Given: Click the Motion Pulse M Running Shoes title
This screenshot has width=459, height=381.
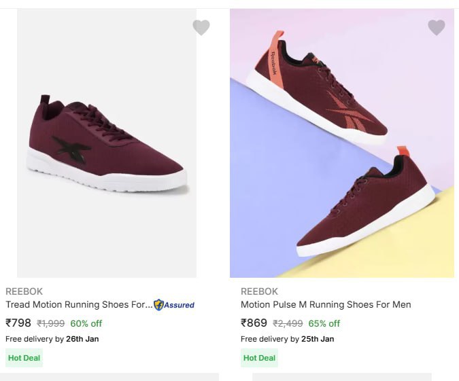Looking at the screenshot, I should click(326, 305).
